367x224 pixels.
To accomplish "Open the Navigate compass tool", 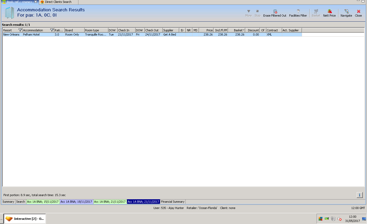I will click(346, 12).
